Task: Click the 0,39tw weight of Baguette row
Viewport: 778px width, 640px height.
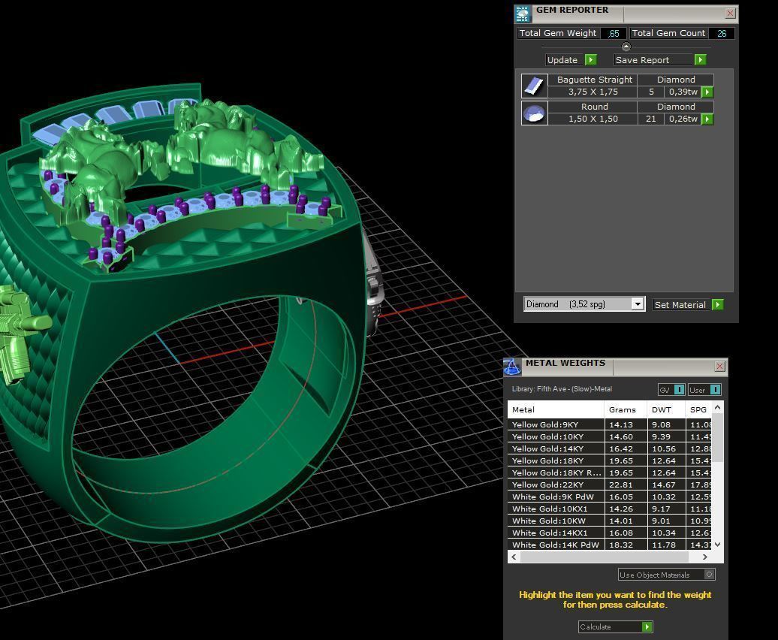Action: pyautogui.click(x=683, y=92)
